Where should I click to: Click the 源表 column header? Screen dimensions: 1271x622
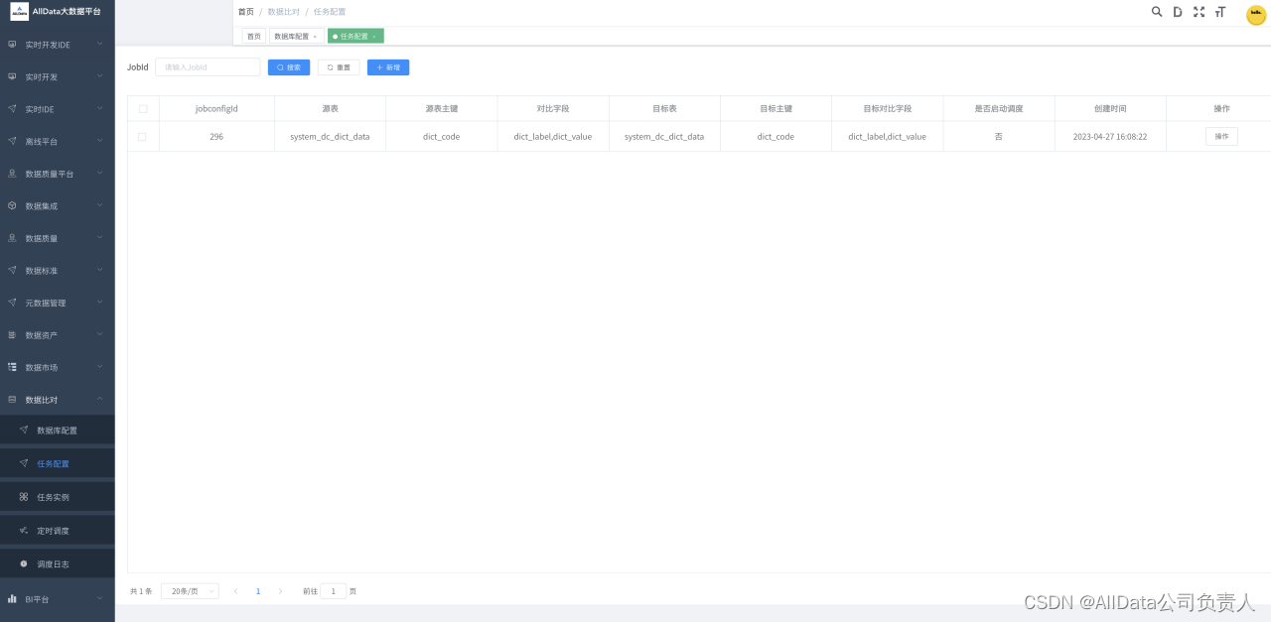(x=330, y=108)
